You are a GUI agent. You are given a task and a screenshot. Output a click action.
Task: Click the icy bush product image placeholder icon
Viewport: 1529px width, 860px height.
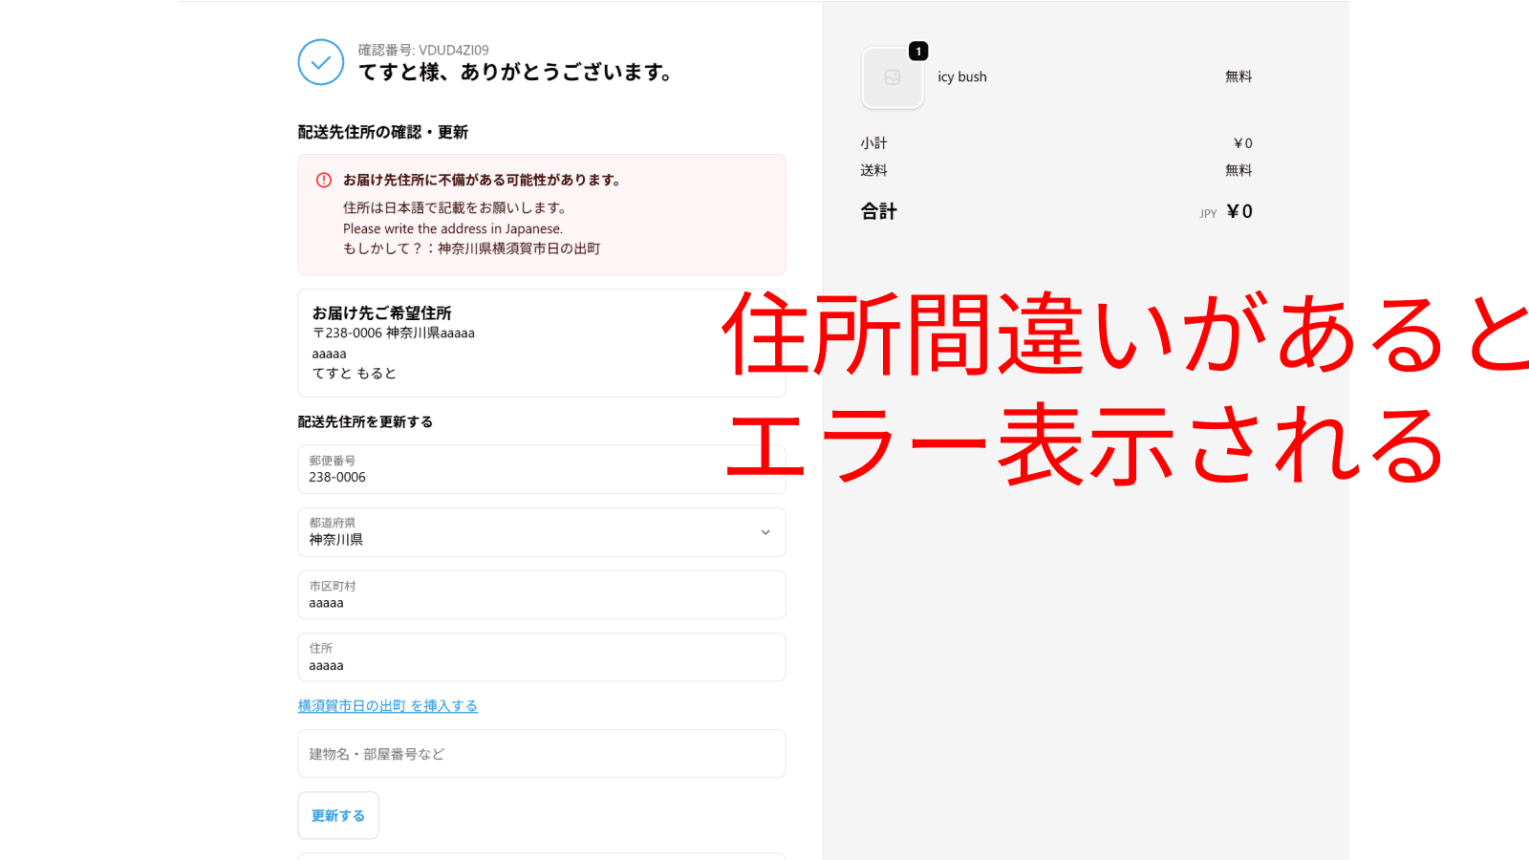(892, 78)
